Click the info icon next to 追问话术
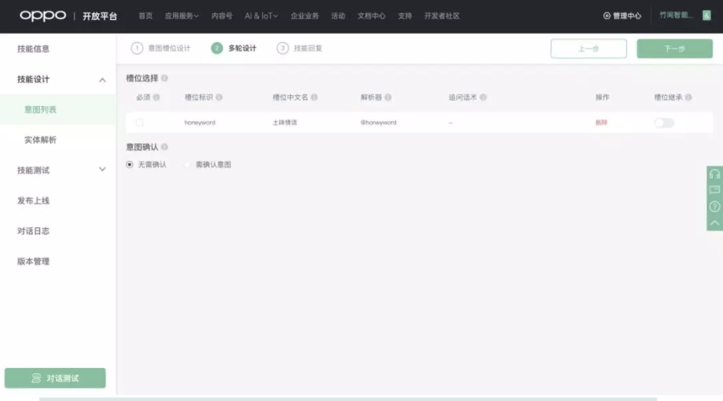 [x=483, y=98]
